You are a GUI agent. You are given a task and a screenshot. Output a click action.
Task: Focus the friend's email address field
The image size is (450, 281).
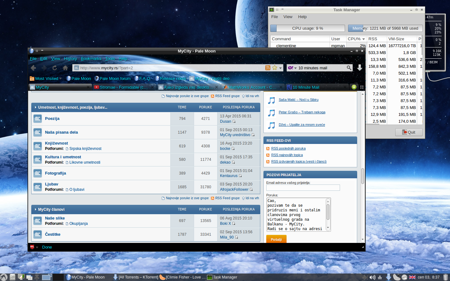click(303, 188)
